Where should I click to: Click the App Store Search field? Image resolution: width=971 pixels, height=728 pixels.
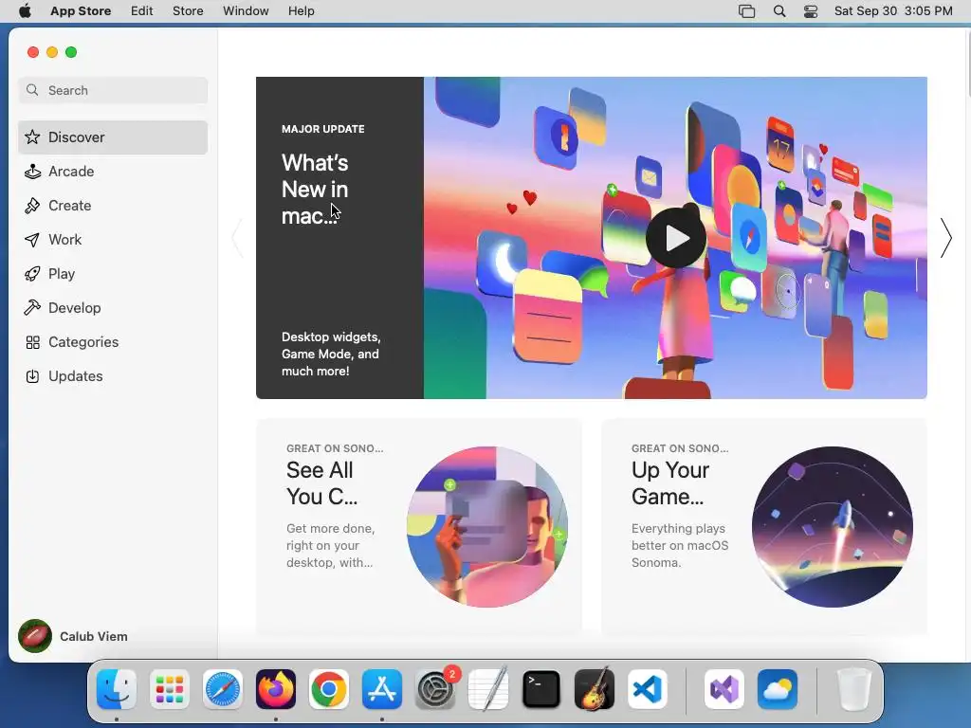[x=113, y=90]
